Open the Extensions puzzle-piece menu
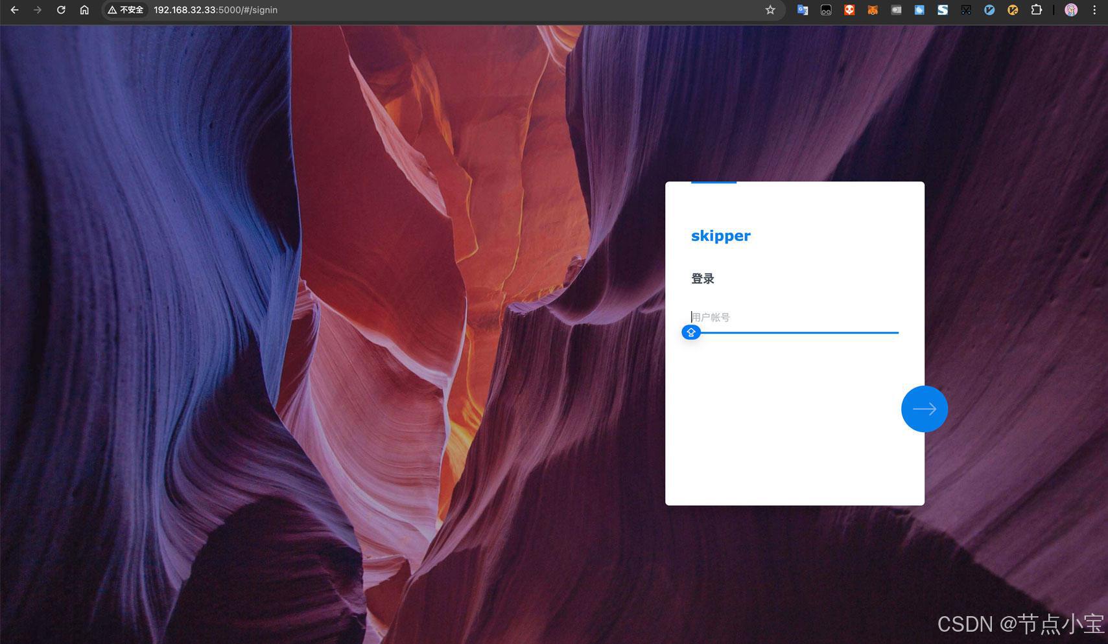The width and height of the screenshot is (1108, 644). coord(1036,10)
